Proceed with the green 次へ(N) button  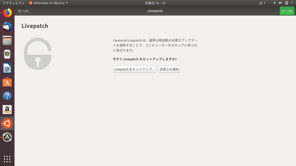coord(287,11)
